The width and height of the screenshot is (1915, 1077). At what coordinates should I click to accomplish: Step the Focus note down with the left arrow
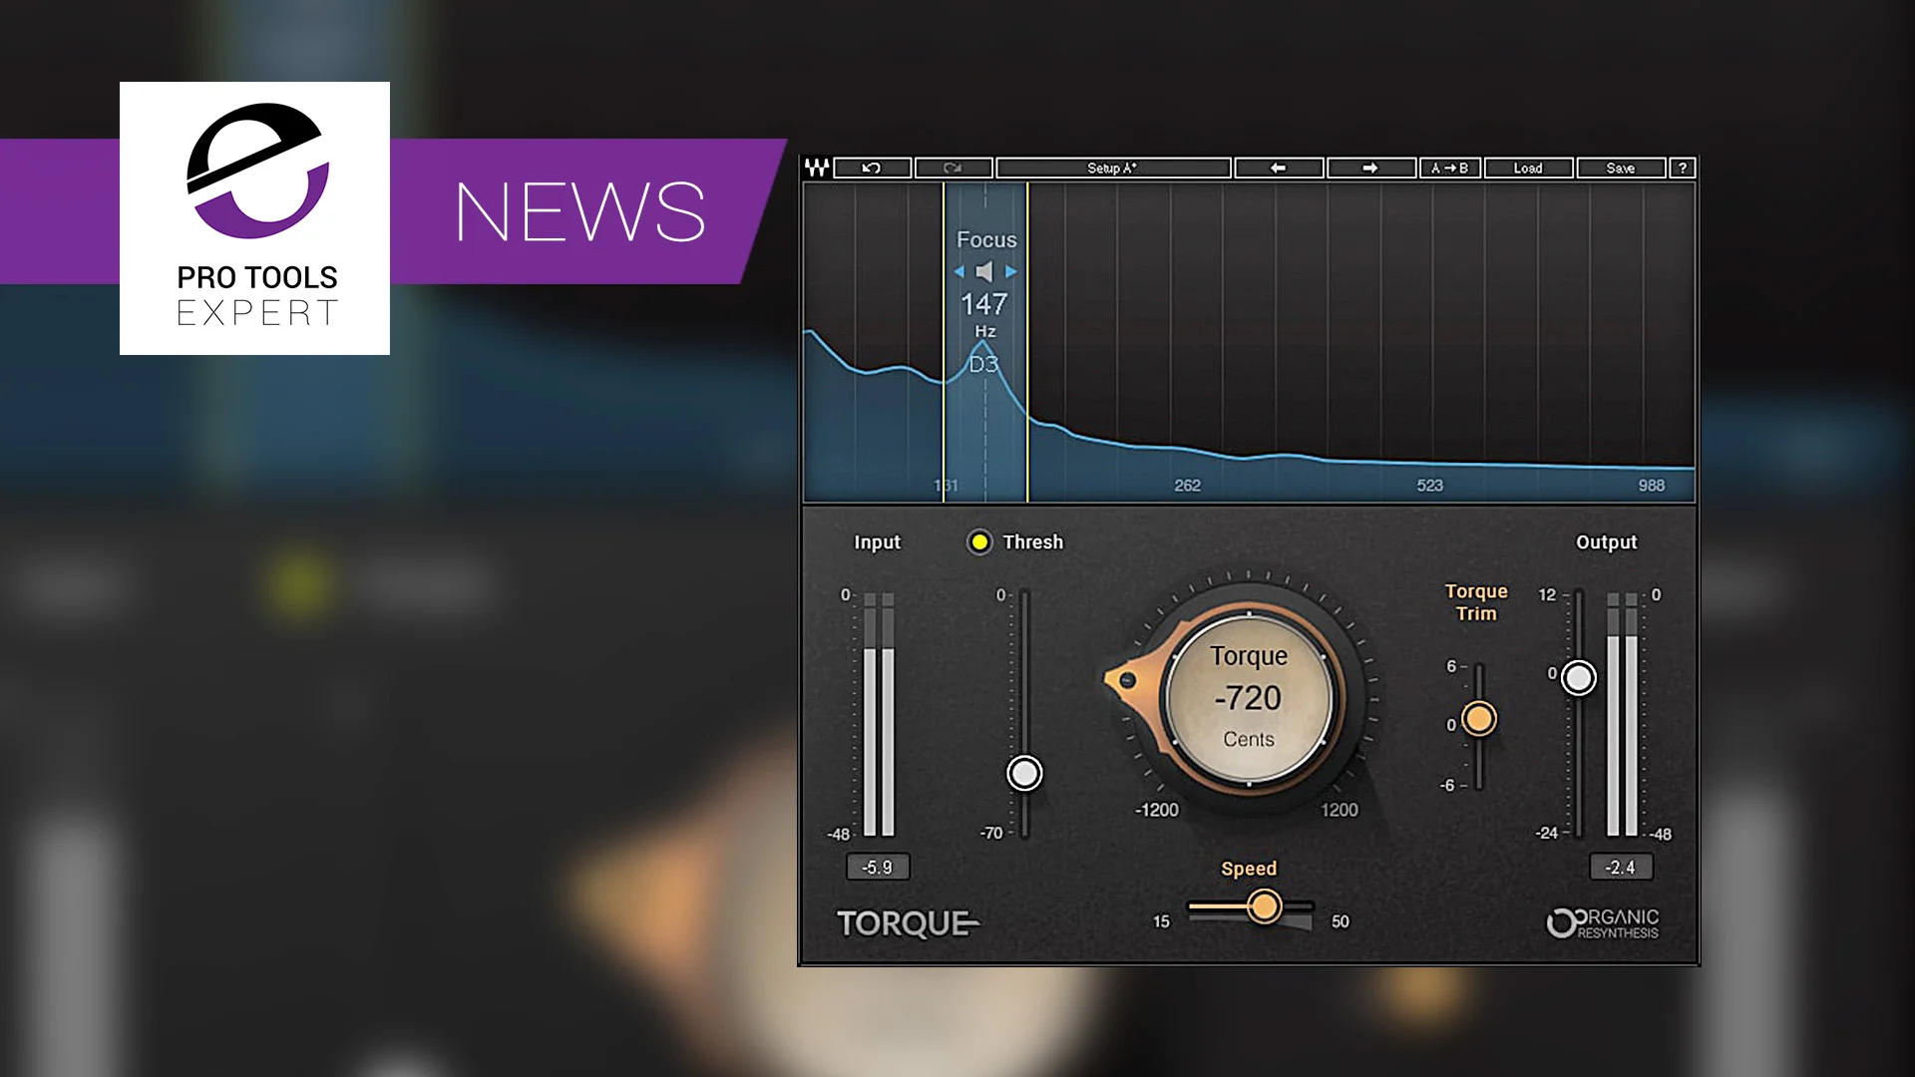click(958, 269)
